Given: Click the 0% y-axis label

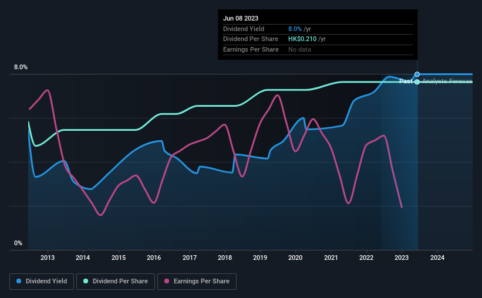Looking at the screenshot, I should coord(18,243).
